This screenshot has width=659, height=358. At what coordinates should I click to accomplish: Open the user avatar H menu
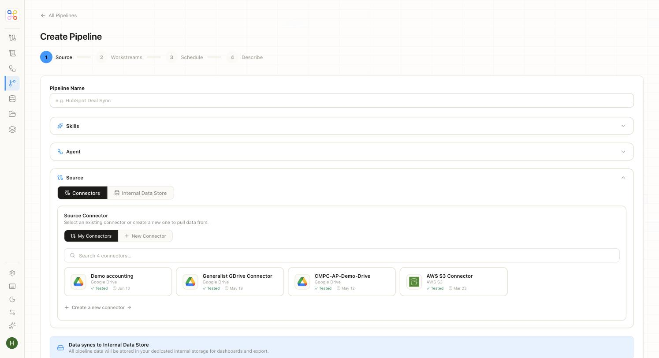[x=12, y=343]
